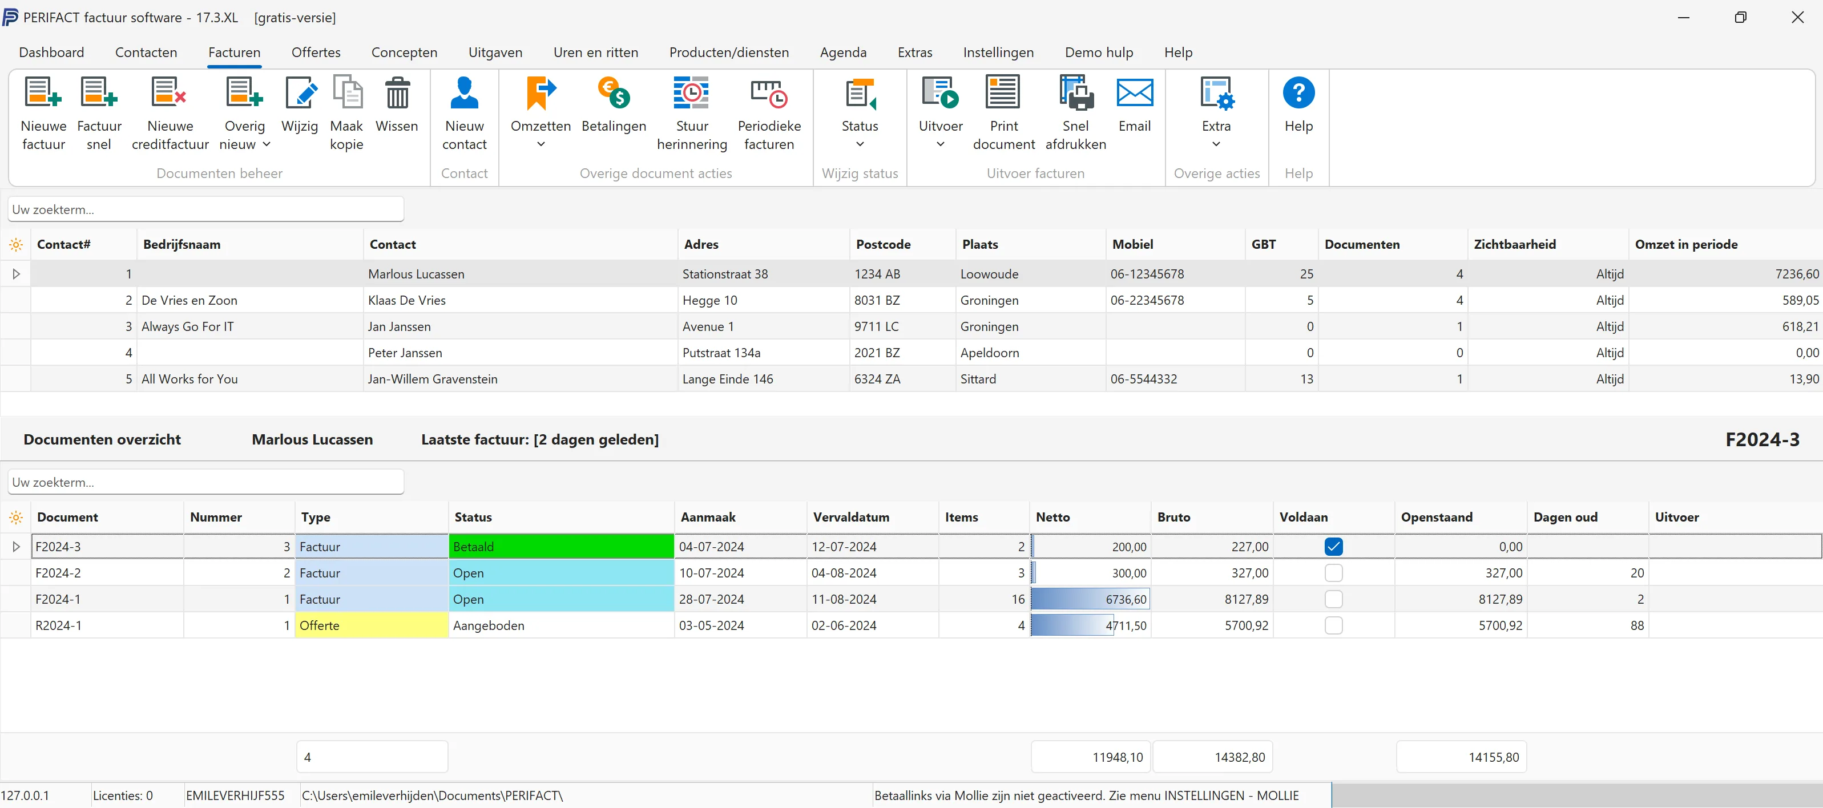This screenshot has width=1823, height=808.
Task: Open column settings of contacts grid
Action: [x=15, y=245]
